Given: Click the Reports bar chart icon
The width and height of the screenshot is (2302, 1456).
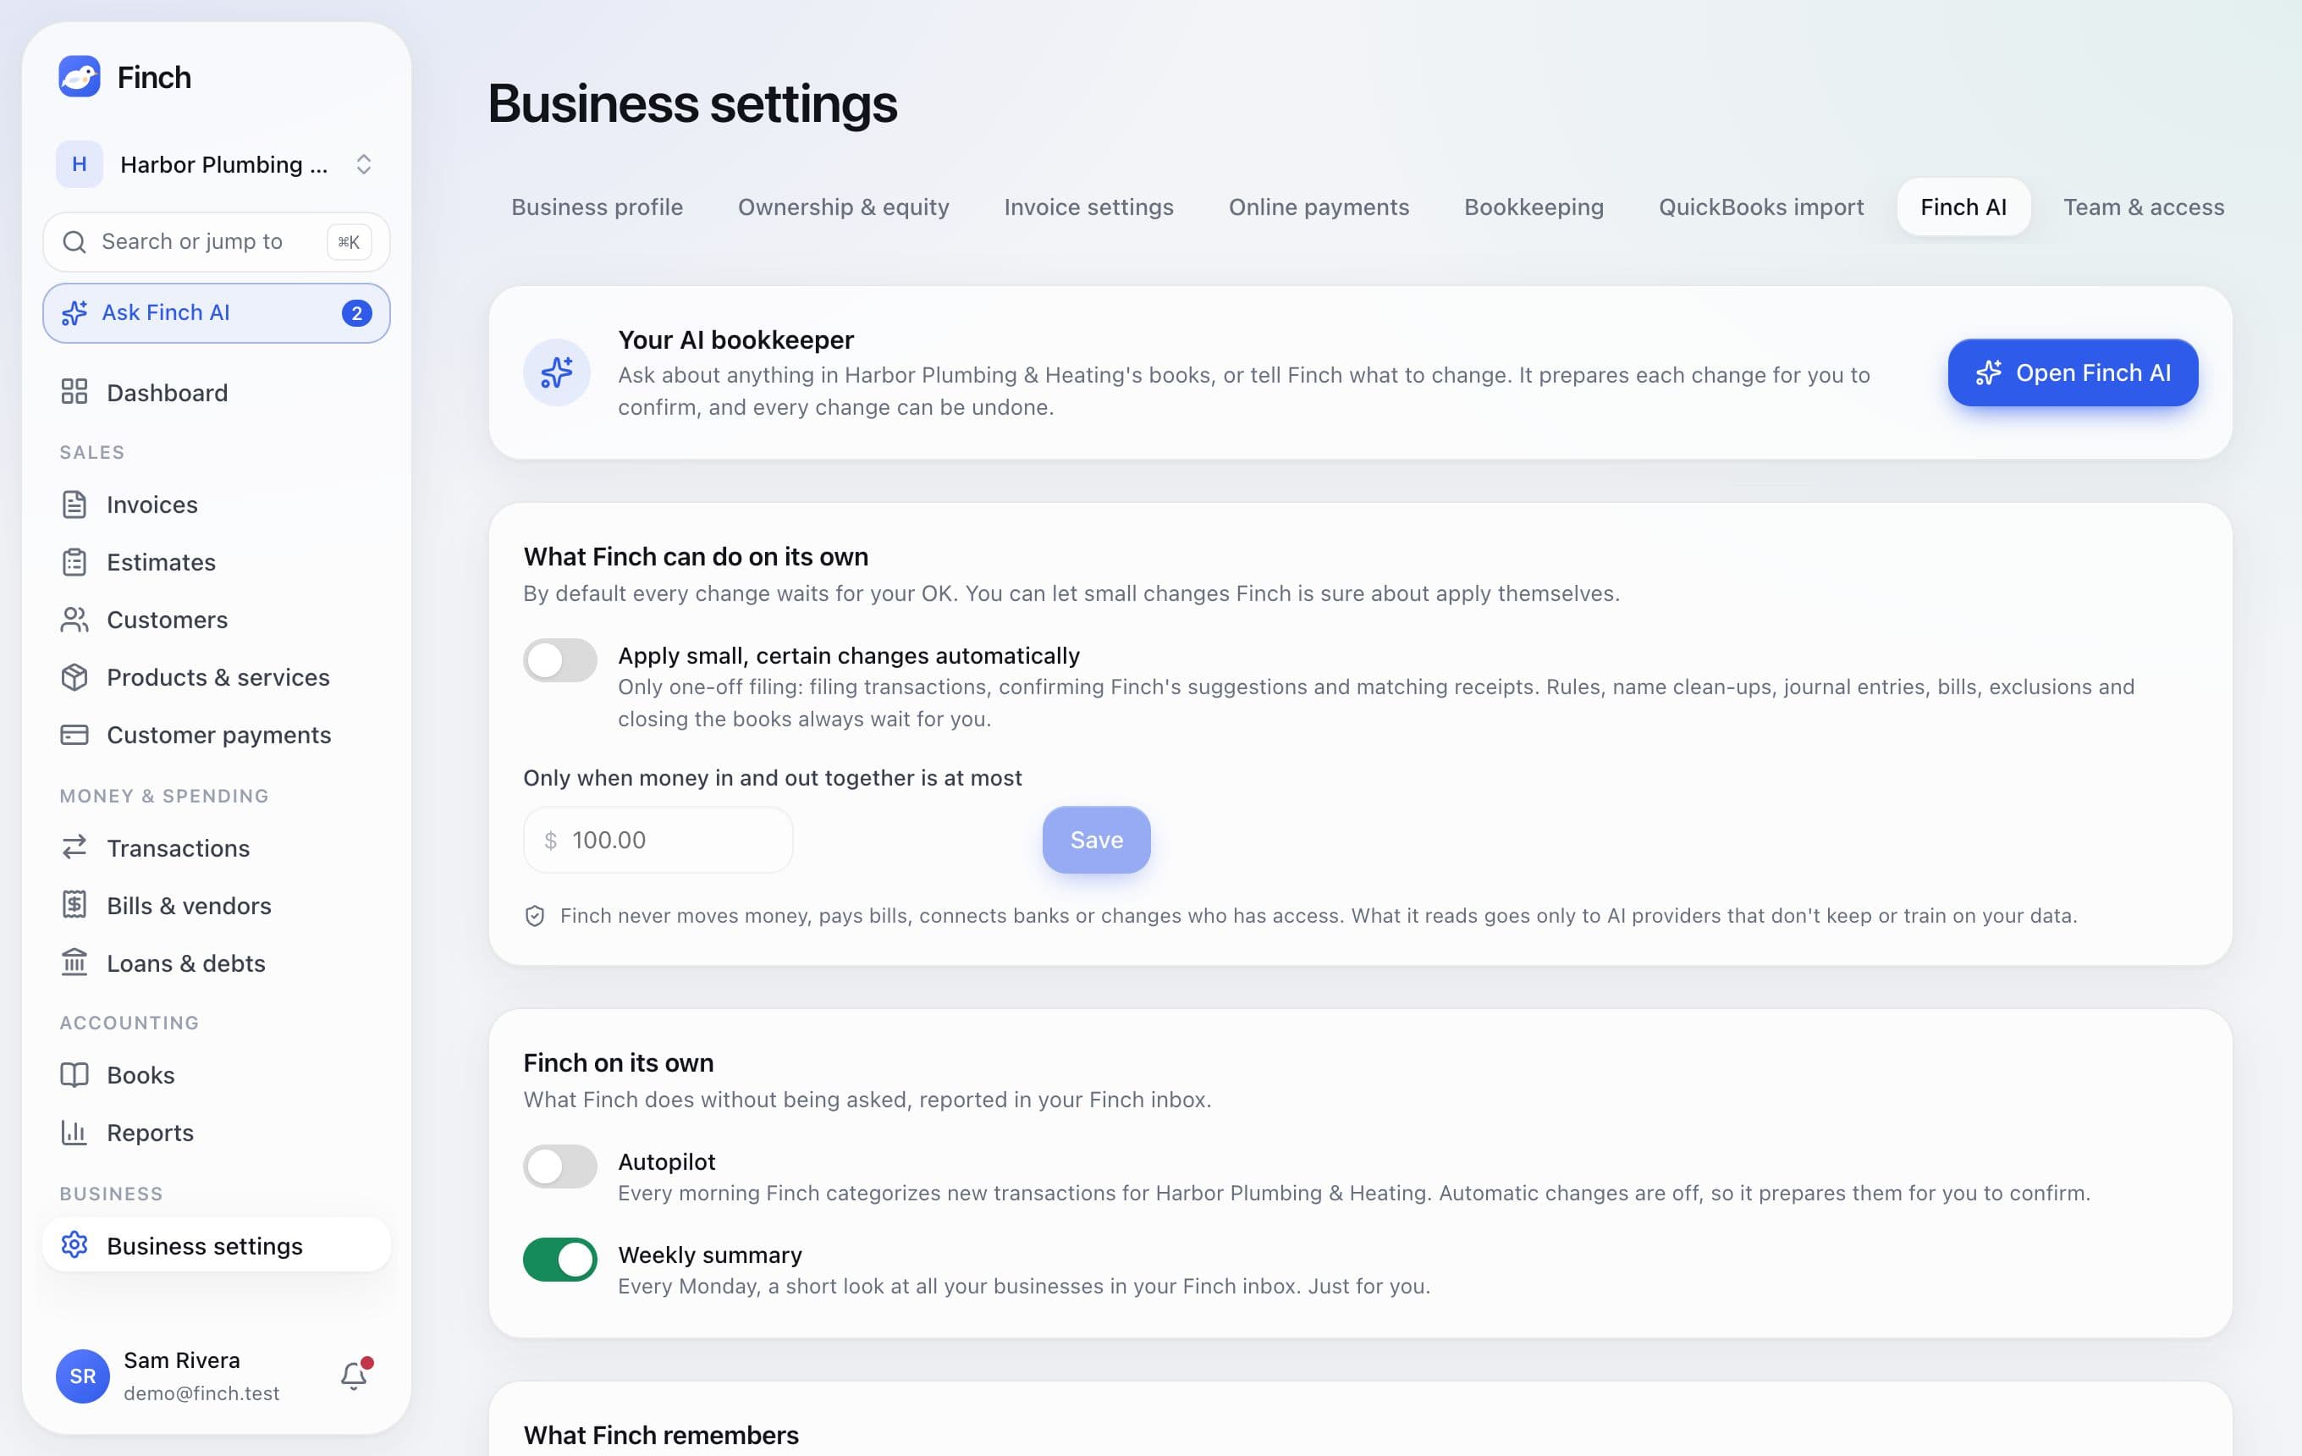Looking at the screenshot, I should click(x=74, y=1132).
